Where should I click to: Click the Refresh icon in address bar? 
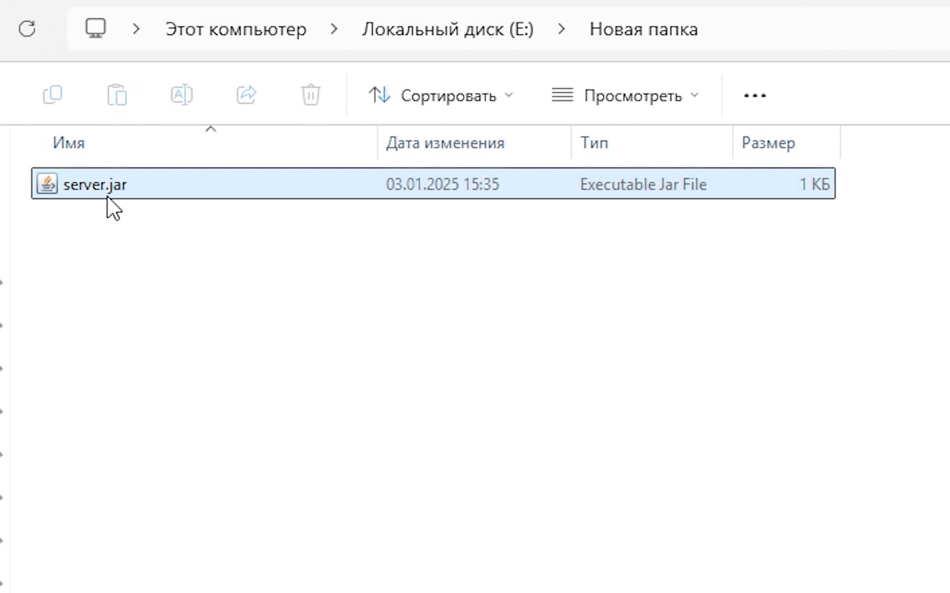[27, 29]
